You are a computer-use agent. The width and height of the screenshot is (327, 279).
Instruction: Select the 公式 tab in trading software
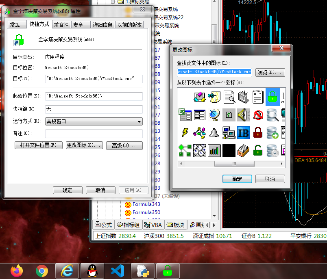(x=103, y=225)
